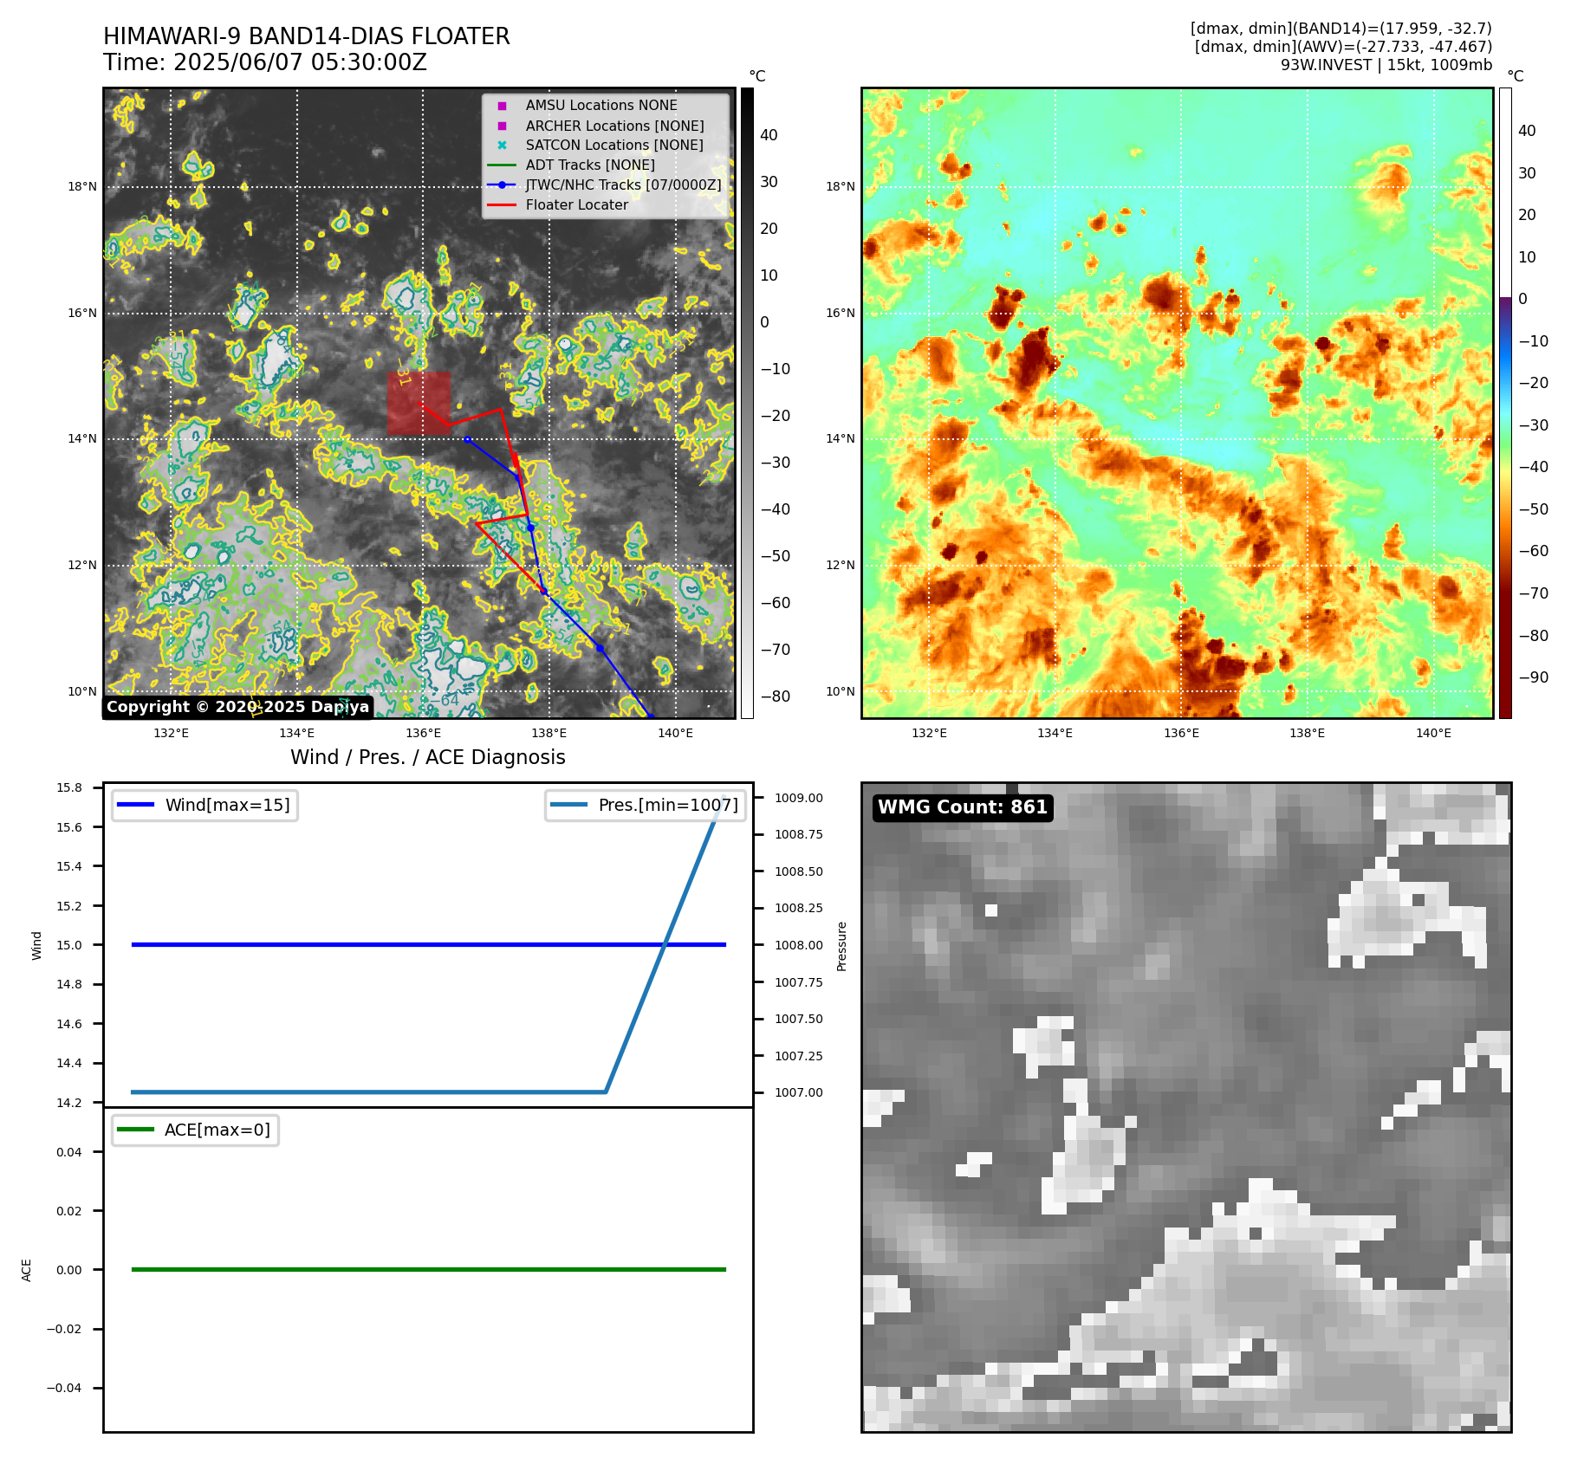Click the green ACE legend line sample
Viewport: 1571px width, 1464px height.
tap(135, 1130)
